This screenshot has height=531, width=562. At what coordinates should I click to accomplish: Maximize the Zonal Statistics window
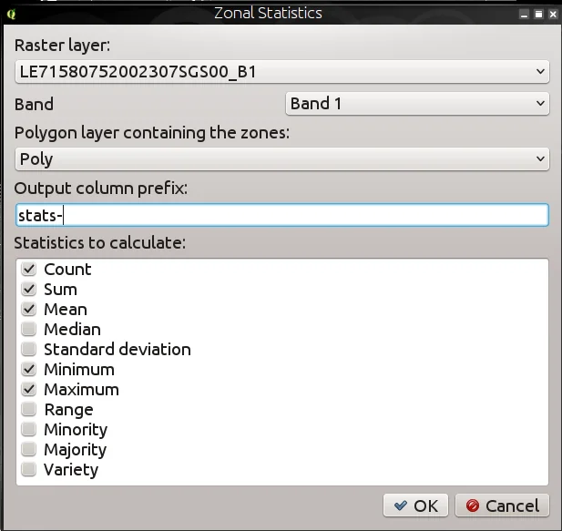pyautogui.click(x=537, y=14)
